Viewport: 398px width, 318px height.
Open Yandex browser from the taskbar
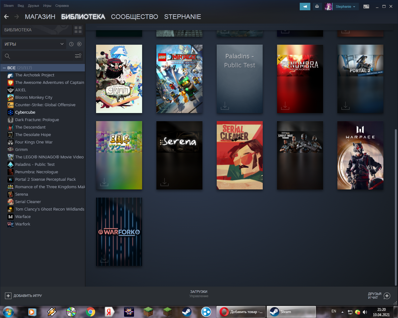tap(109, 311)
